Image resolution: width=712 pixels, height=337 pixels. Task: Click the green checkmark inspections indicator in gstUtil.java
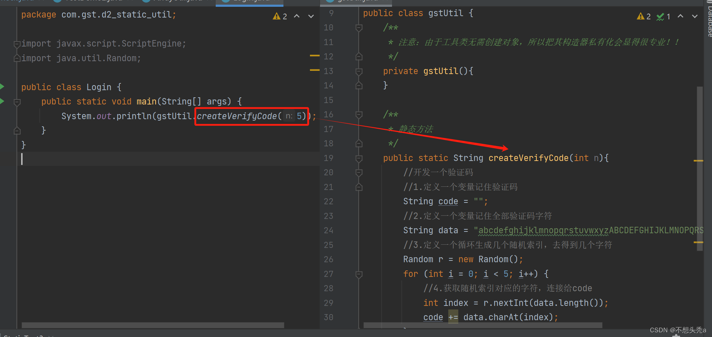coord(660,16)
